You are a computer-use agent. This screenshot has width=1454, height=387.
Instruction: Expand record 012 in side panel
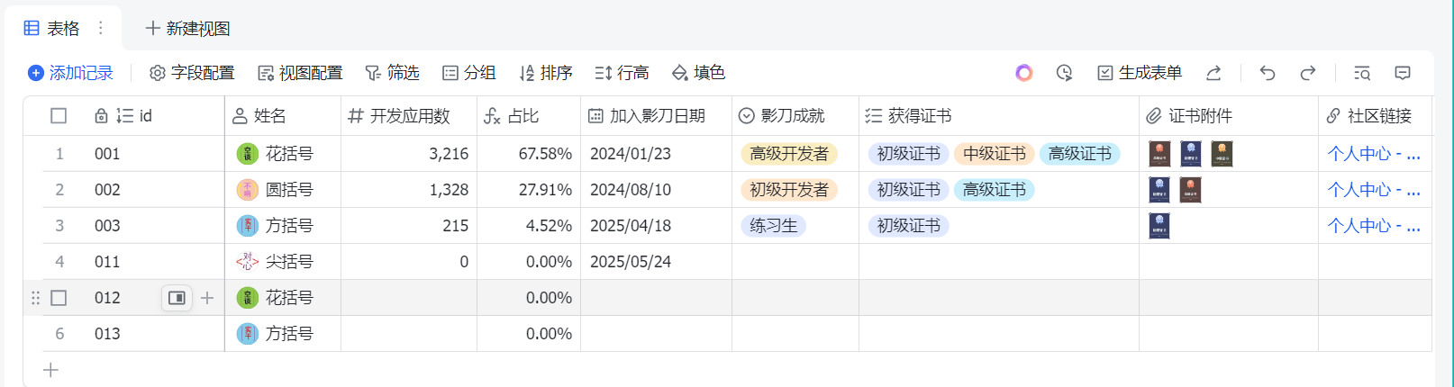177,298
